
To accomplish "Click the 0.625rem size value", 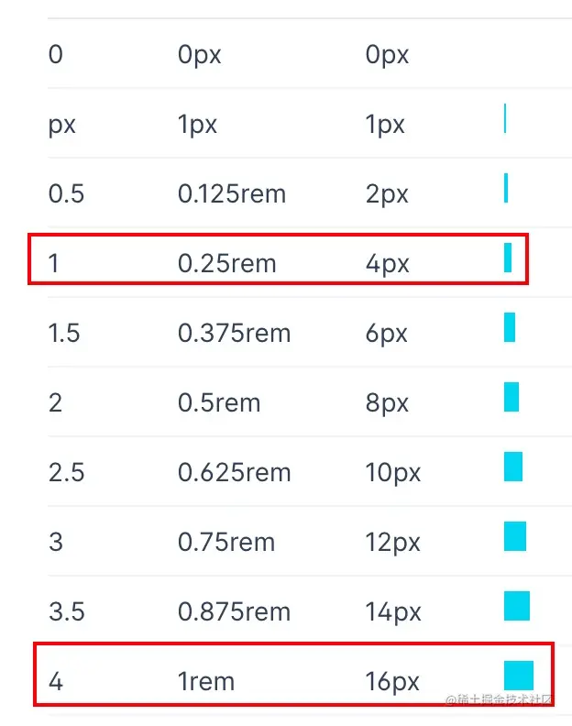I will point(234,473).
